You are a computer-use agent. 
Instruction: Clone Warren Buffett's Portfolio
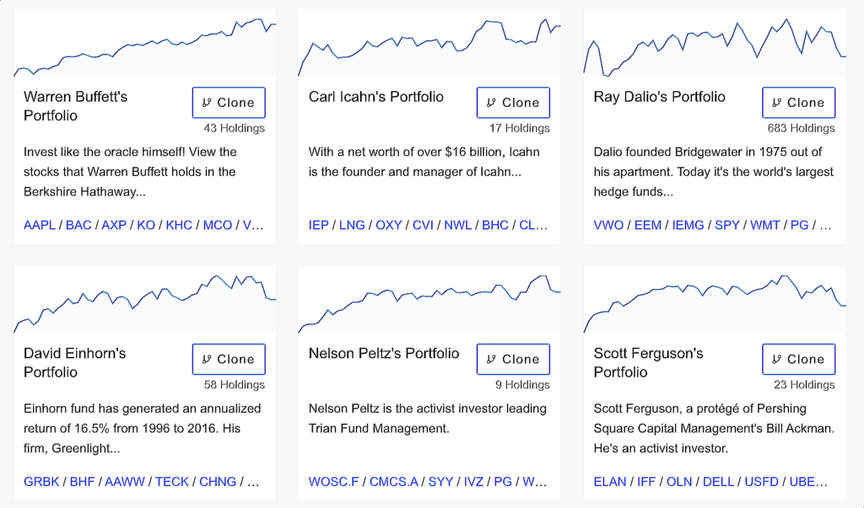click(x=229, y=103)
